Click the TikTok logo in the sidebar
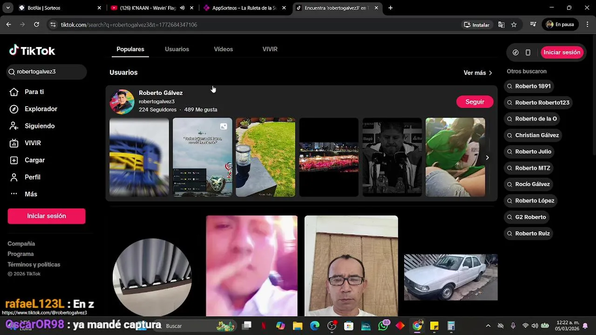 point(32,51)
